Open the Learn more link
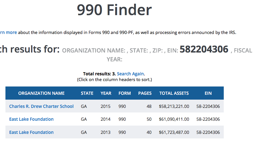This screenshot has width=261, height=149. point(8,33)
